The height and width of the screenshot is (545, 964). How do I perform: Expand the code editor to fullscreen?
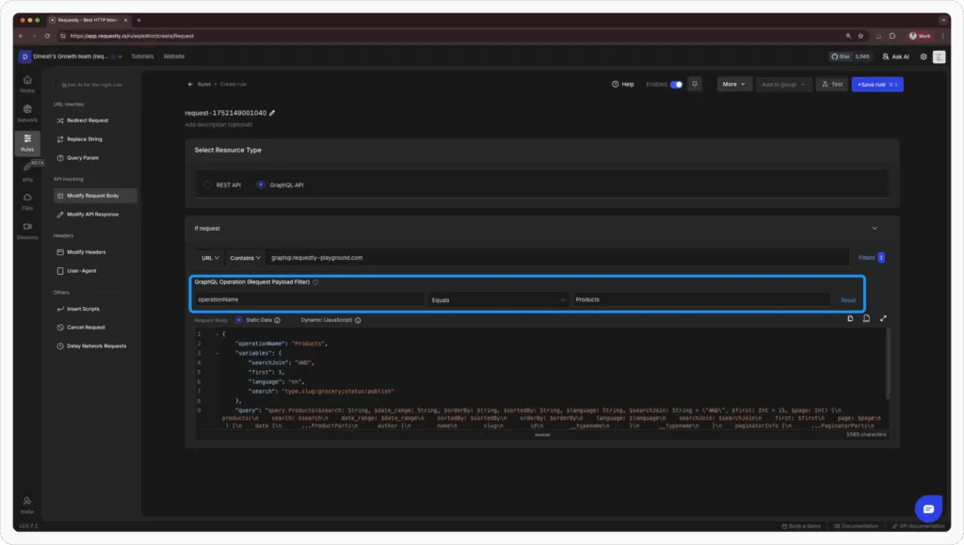pyautogui.click(x=883, y=318)
